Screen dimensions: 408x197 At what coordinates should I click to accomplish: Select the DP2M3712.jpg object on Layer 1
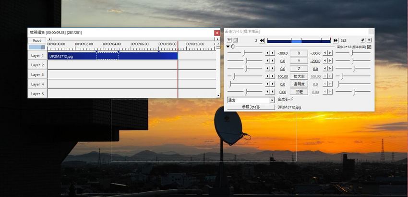pos(113,56)
